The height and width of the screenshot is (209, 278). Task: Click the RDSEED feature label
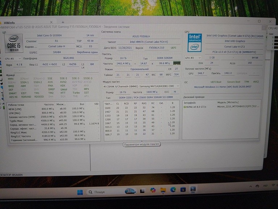pyautogui.click(x=39, y=97)
